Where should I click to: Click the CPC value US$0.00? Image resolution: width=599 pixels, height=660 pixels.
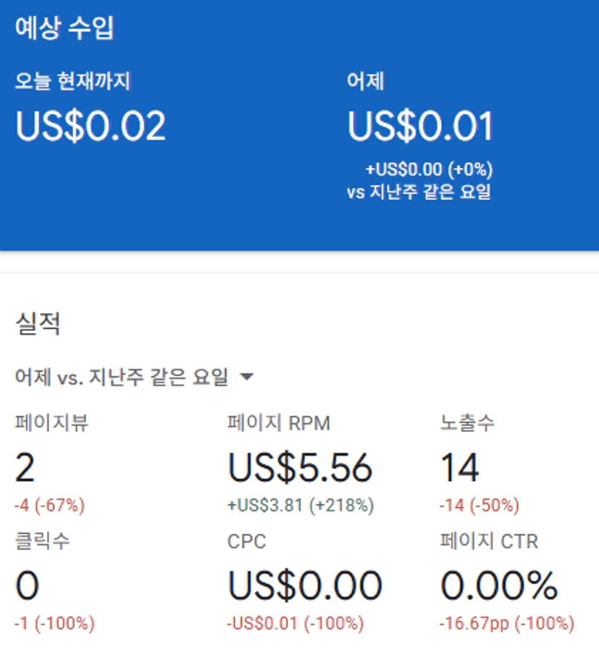click(305, 585)
